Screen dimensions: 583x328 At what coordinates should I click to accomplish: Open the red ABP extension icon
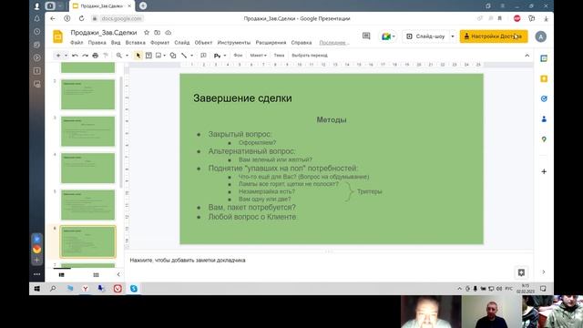point(517,18)
